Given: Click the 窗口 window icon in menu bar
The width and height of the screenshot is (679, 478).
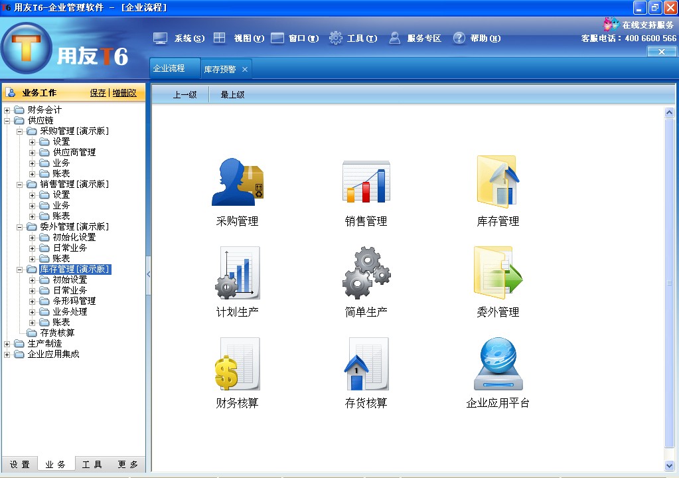Looking at the screenshot, I should 277,38.
